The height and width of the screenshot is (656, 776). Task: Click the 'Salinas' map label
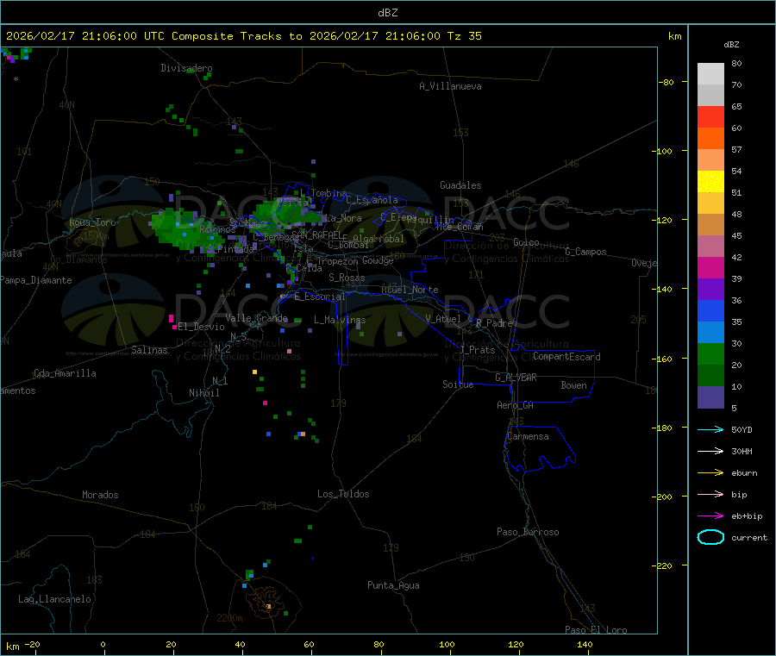pos(149,350)
